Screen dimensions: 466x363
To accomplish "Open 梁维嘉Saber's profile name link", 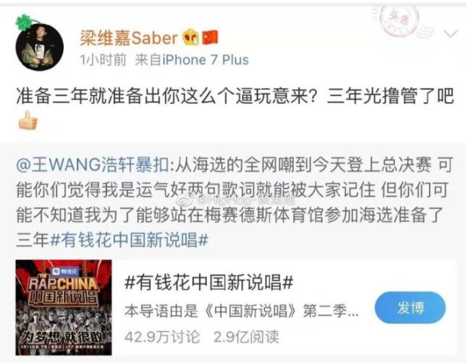I will [x=129, y=38].
